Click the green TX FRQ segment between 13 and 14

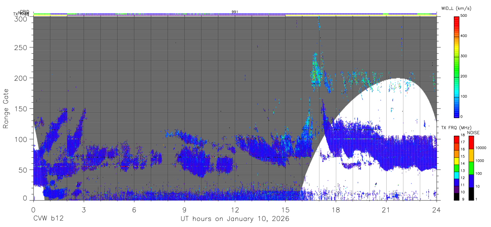coord(456,168)
